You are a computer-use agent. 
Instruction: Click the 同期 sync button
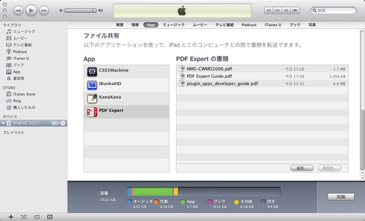[x=341, y=197]
